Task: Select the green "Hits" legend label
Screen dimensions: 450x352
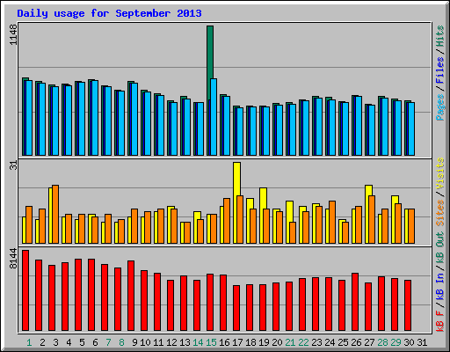Action: pyautogui.click(x=439, y=36)
